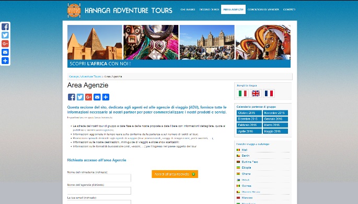Click the Kanaga Adventure Tours logo

point(74,10)
